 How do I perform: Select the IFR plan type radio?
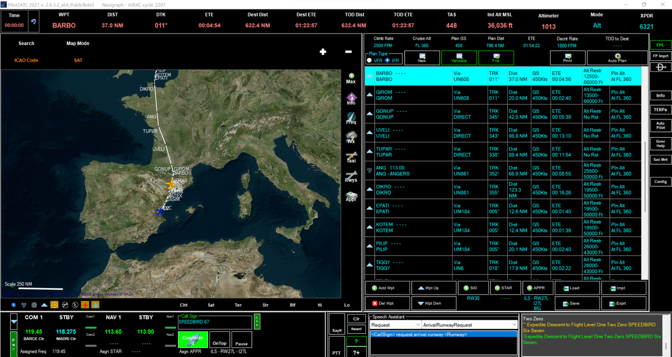click(388, 60)
